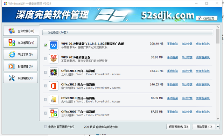Select the 办公看图(14) category tab

pyautogui.click(x=20, y=43)
